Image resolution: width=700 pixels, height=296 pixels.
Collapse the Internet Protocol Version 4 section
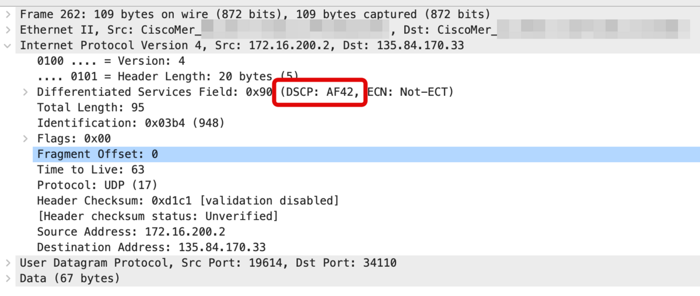[8, 45]
